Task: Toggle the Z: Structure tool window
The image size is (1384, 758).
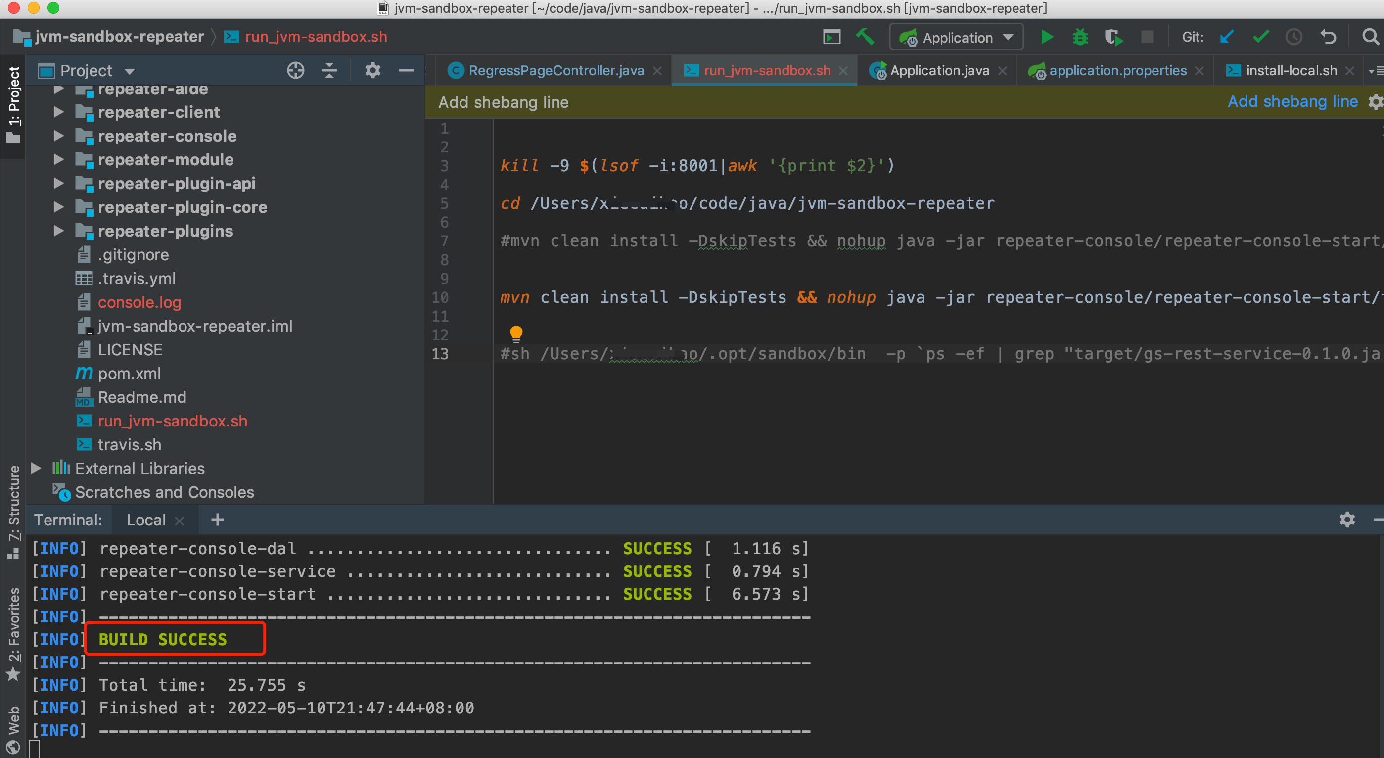Action: 13,511
